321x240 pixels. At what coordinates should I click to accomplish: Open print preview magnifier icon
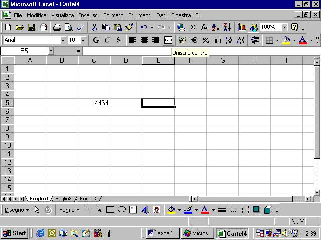pos(69,27)
